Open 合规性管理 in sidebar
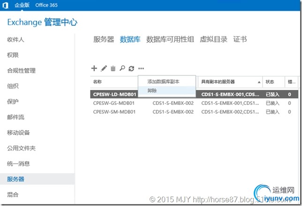Screen dimensions: 302x206 tap(21, 71)
